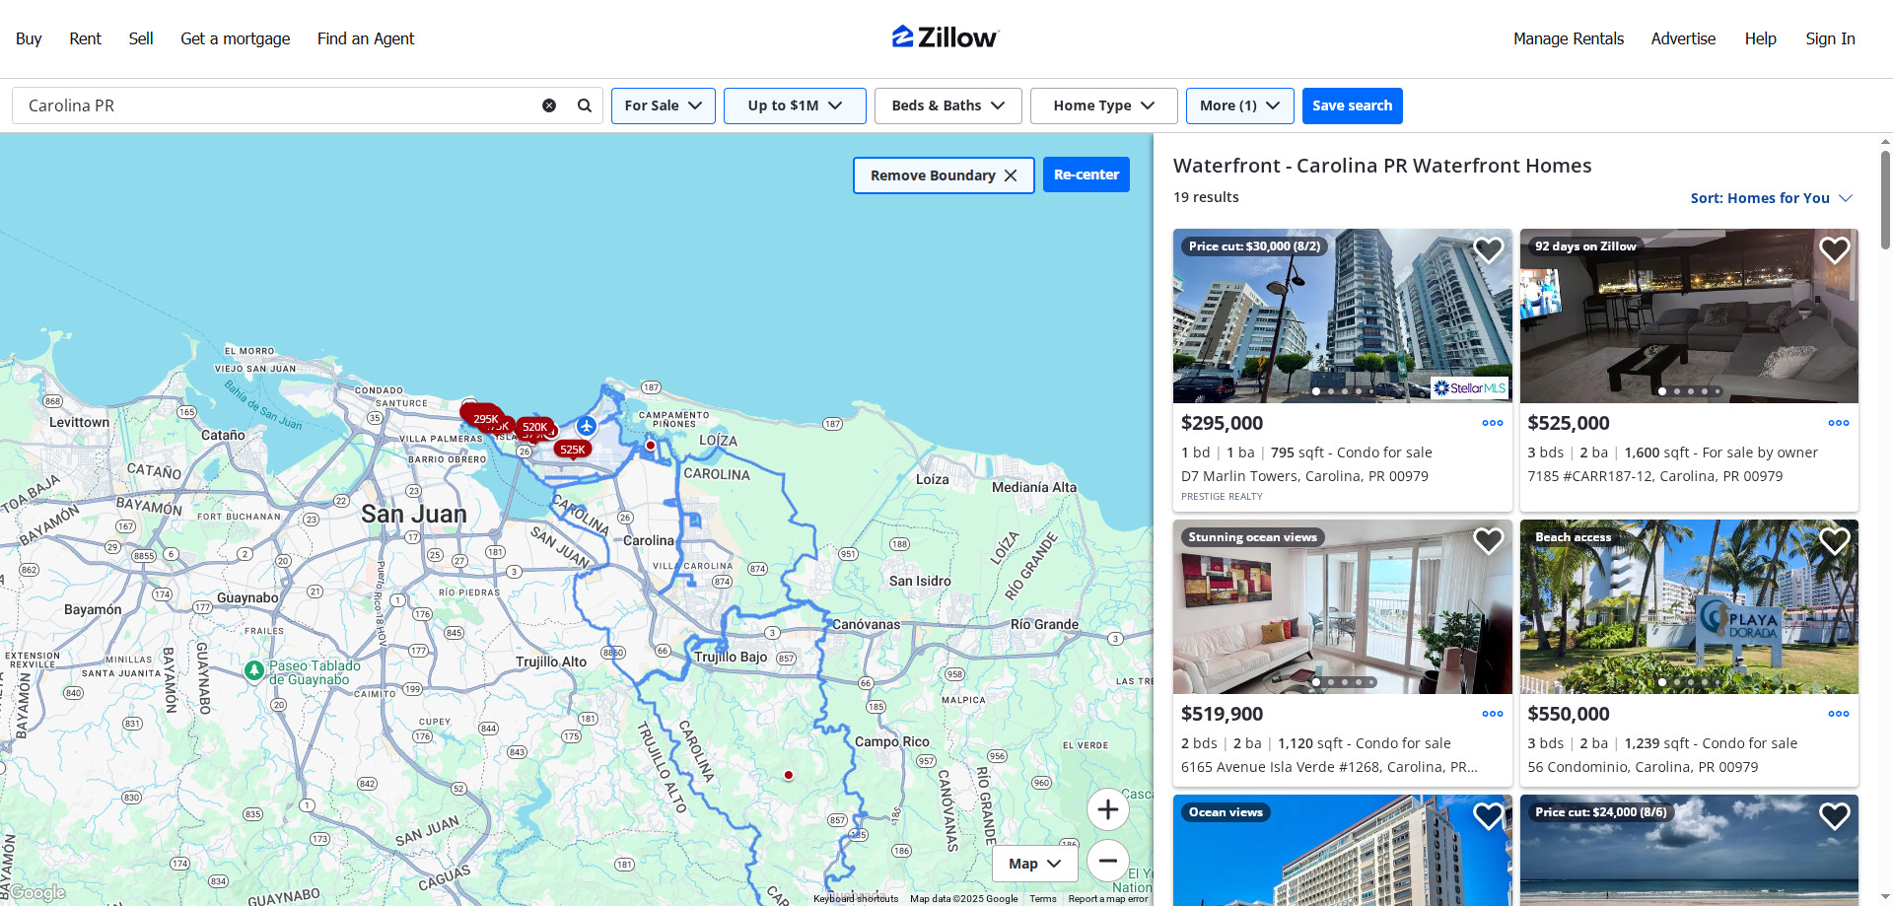Click the Zillow logo
Screen dimensions: 1893x906
click(x=946, y=37)
